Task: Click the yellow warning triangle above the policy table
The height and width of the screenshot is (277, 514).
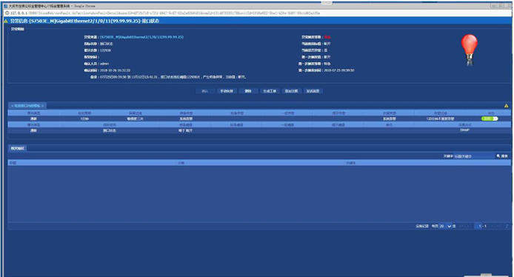Action: pos(506,106)
